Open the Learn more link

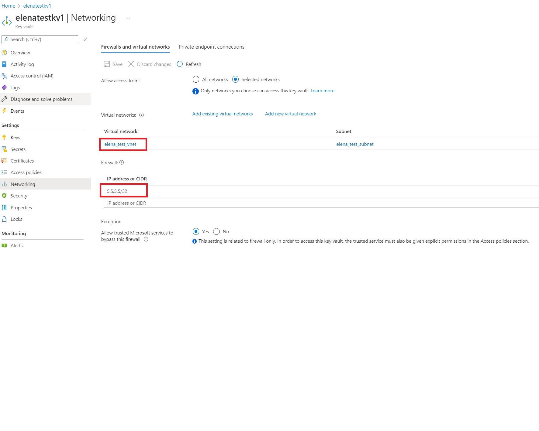[x=322, y=91]
